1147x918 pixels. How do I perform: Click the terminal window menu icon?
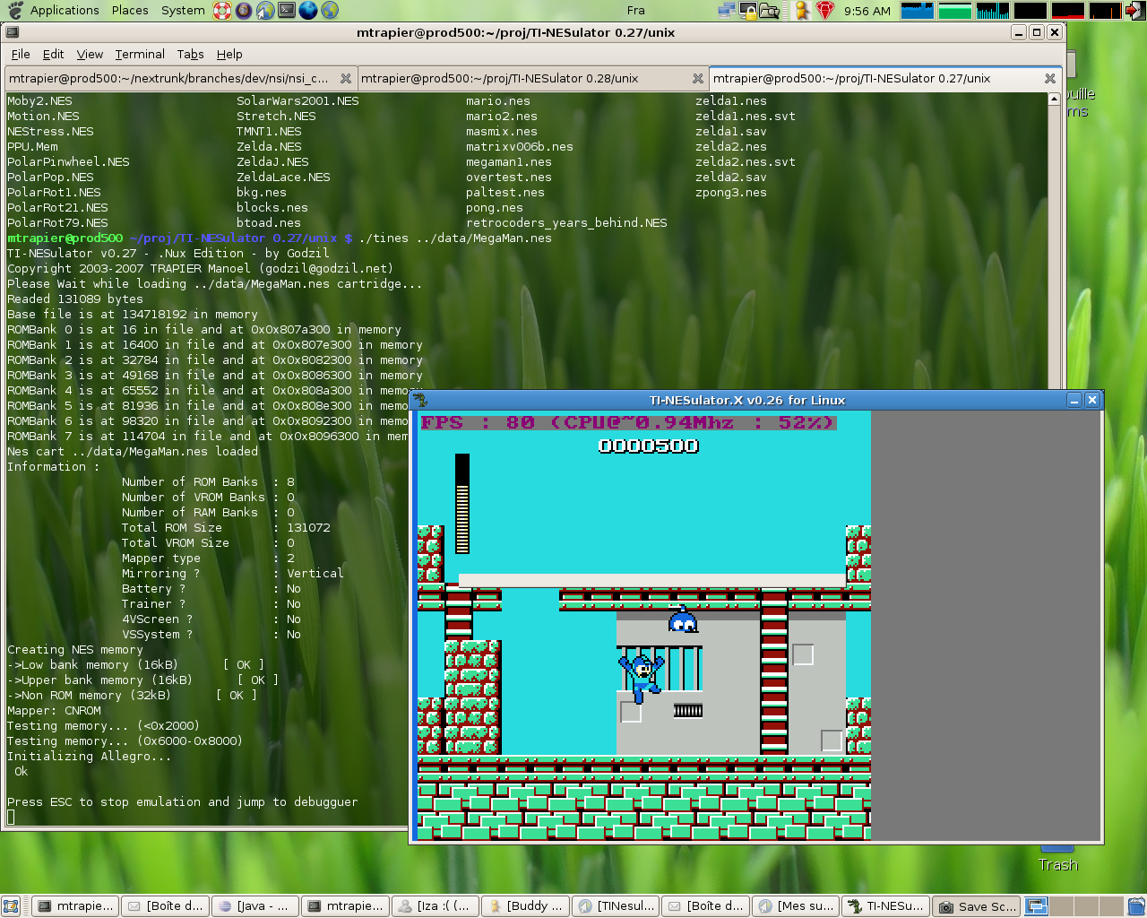point(12,32)
